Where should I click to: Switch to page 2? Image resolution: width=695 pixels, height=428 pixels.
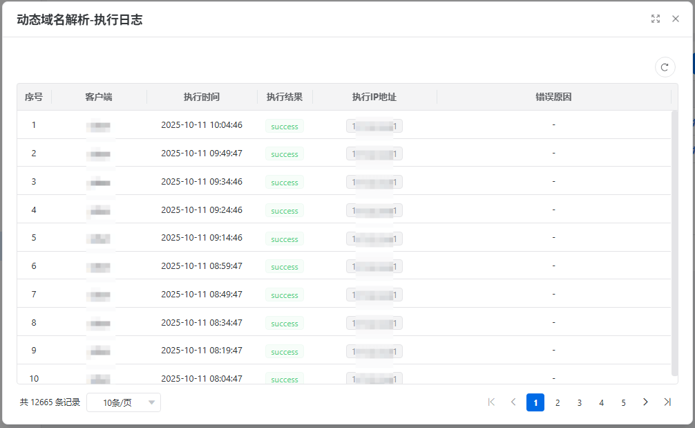tap(558, 402)
